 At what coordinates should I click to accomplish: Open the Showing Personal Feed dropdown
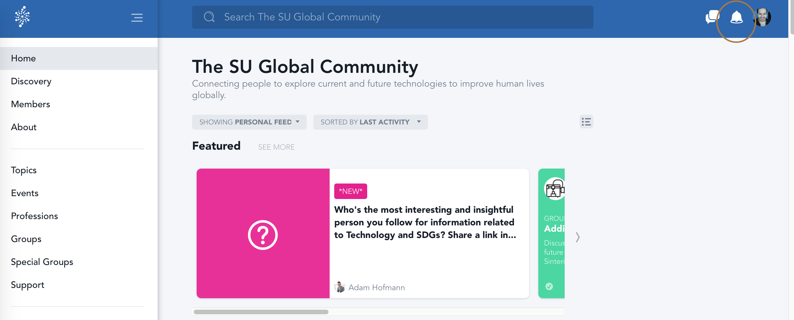coord(249,122)
